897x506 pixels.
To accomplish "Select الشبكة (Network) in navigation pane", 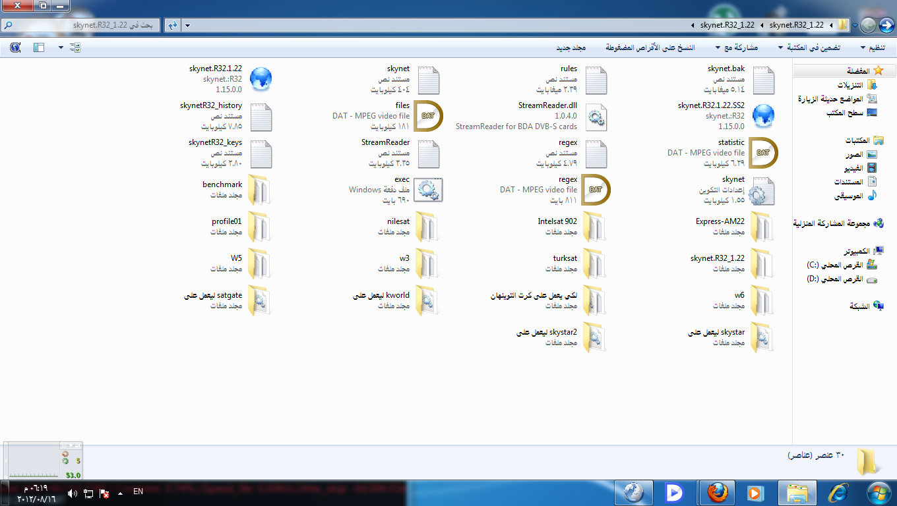I will (867, 306).
